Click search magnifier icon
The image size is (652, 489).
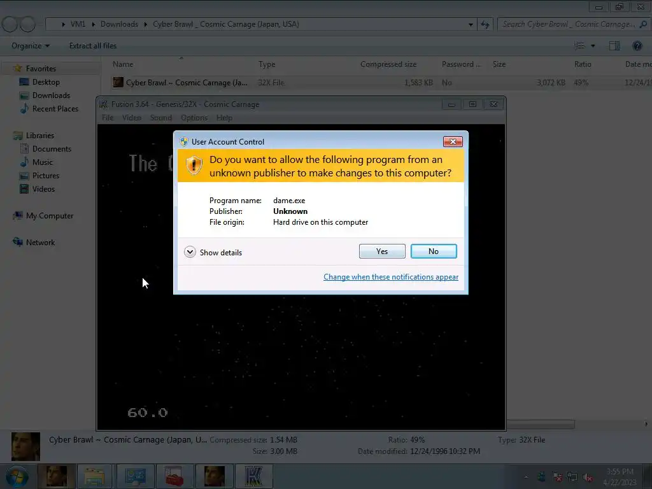point(643,24)
